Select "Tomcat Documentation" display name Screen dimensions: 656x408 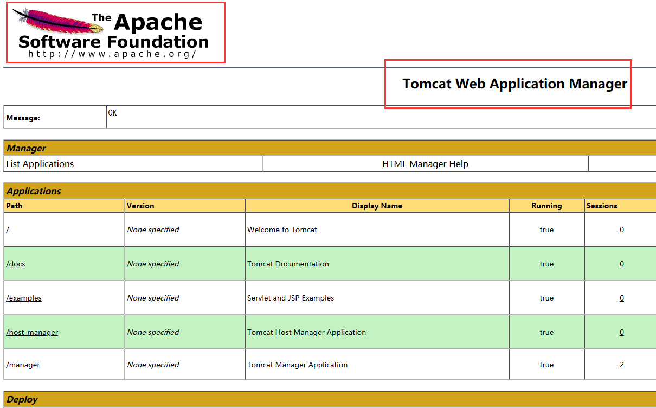(288, 264)
